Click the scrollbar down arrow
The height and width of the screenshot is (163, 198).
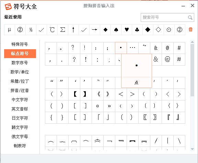point(192,149)
